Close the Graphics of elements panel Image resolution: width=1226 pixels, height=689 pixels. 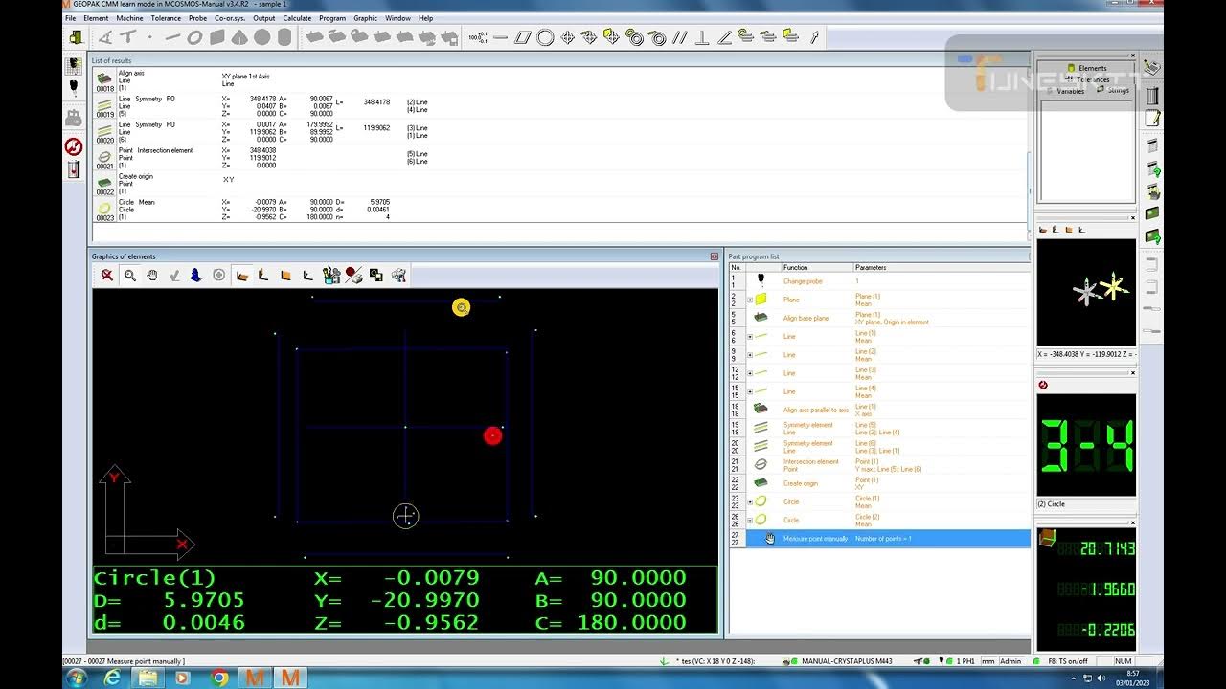click(x=714, y=256)
